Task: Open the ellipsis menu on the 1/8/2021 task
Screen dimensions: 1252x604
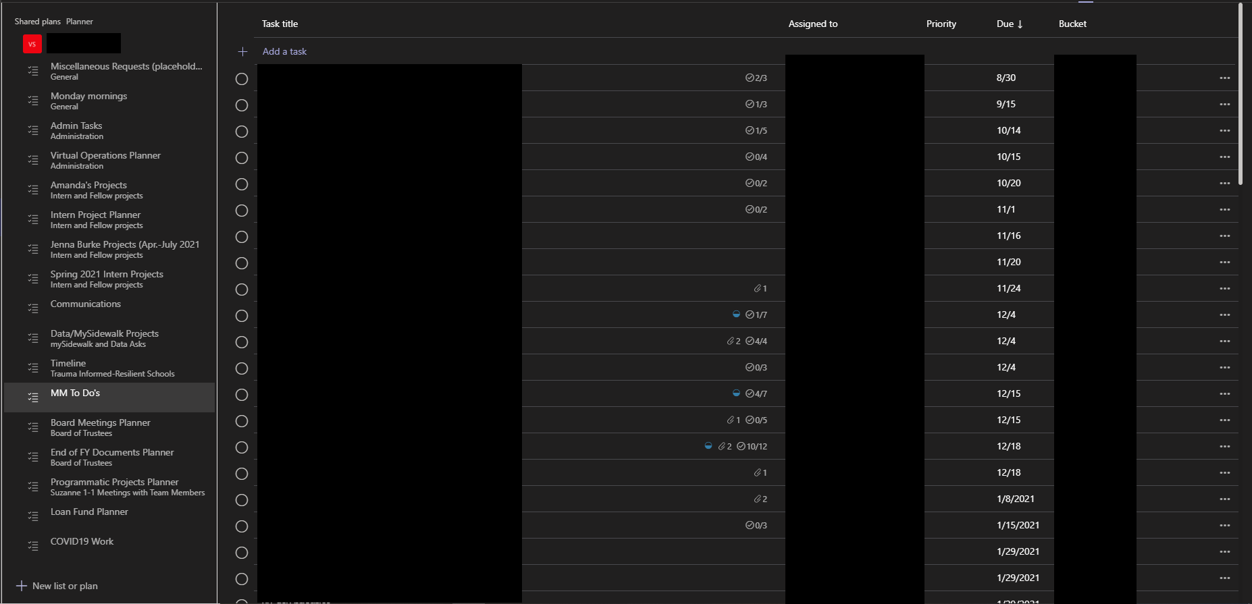Action: point(1224,499)
